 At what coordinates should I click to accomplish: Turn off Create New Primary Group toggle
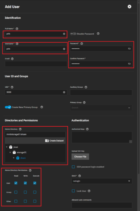pyautogui.click(x=8, y=107)
